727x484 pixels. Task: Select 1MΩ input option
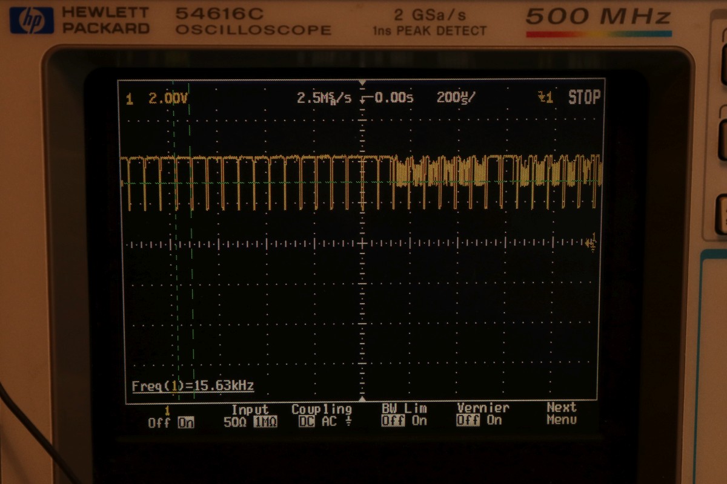[265, 422]
